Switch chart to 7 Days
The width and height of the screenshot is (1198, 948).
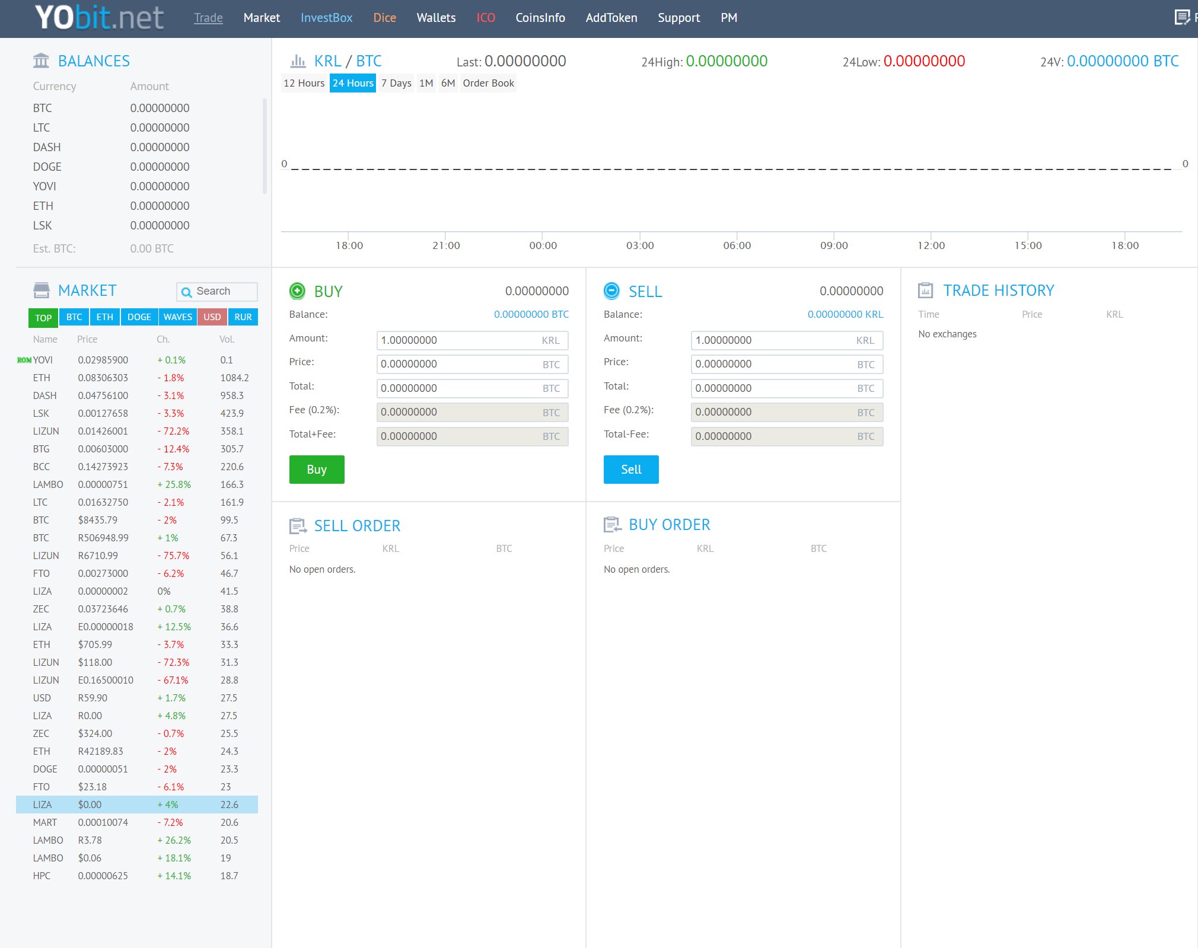(x=396, y=83)
